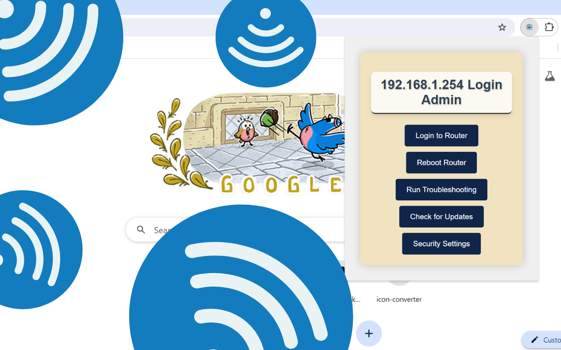Click the Customize button at bottom right
561x350 pixels.
pyautogui.click(x=543, y=340)
